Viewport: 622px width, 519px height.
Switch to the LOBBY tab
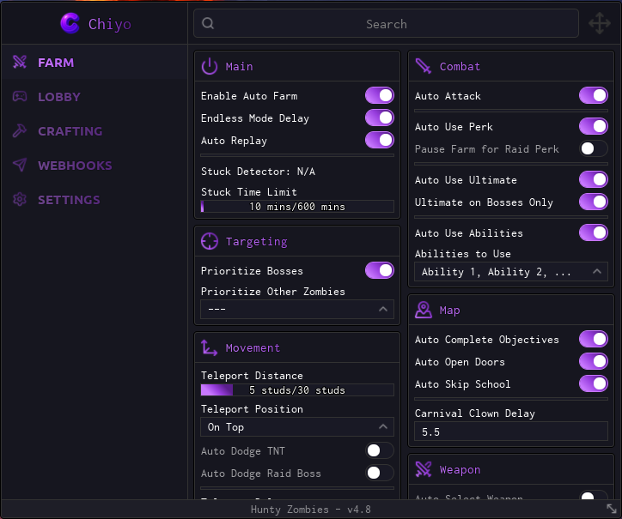tap(95, 96)
